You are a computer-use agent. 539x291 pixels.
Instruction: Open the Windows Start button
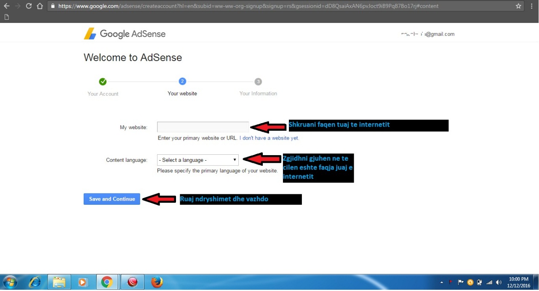tap(10, 282)
